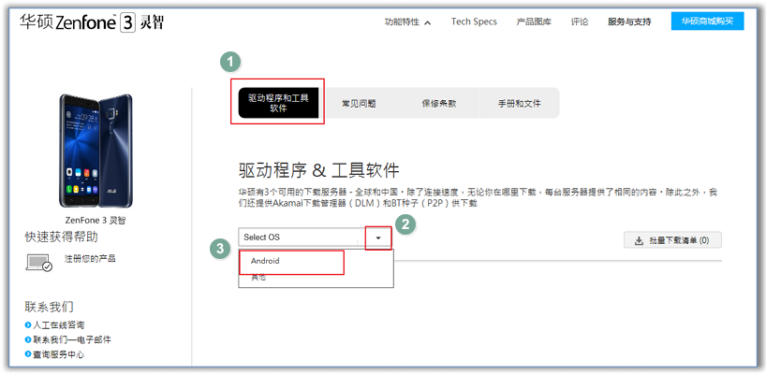766x374 pixels.
Task: Click the Select OS dropdown arrow
Action: [x=378, y=237]
